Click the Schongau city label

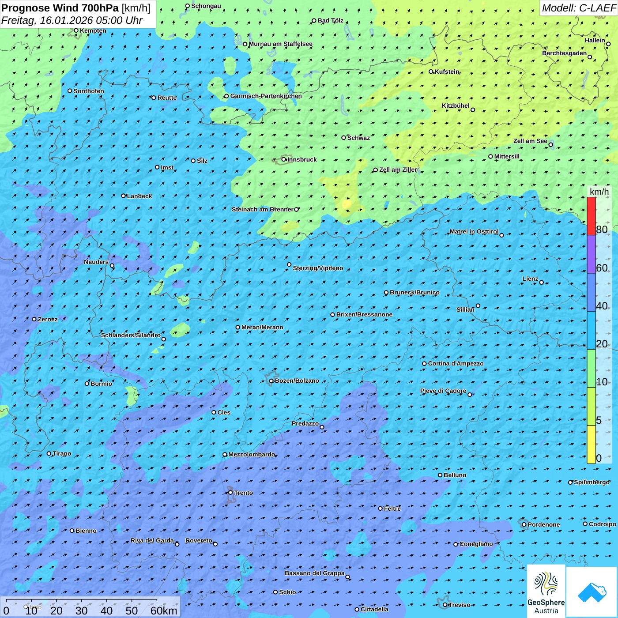(206, 6)
